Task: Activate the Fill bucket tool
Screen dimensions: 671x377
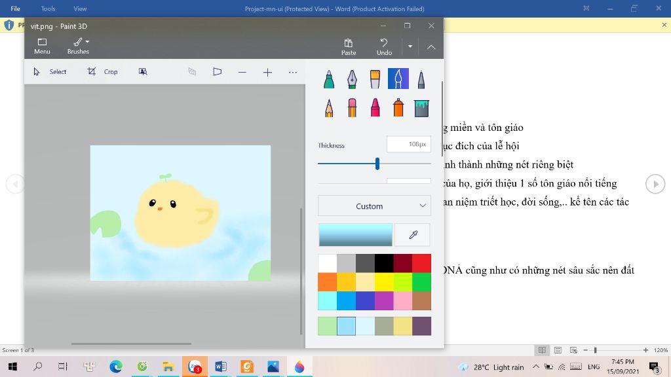Action: pyautogui.click(x=421, y=107)
